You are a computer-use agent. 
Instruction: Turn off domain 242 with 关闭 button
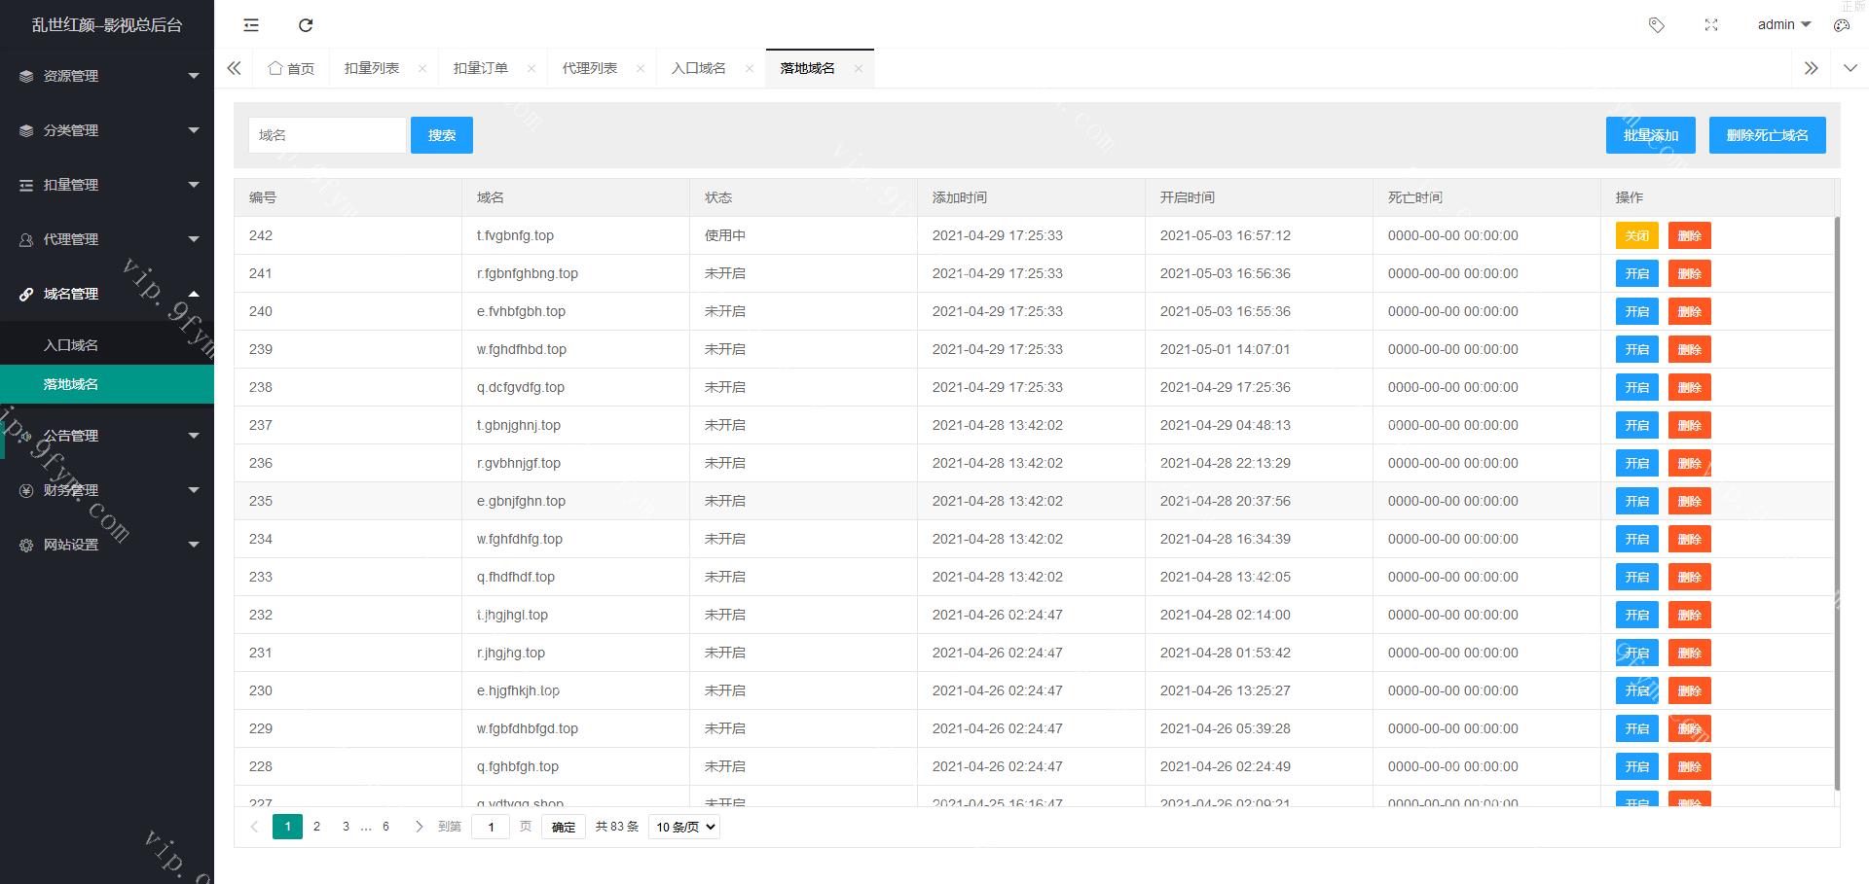(x=1636, y=235)
